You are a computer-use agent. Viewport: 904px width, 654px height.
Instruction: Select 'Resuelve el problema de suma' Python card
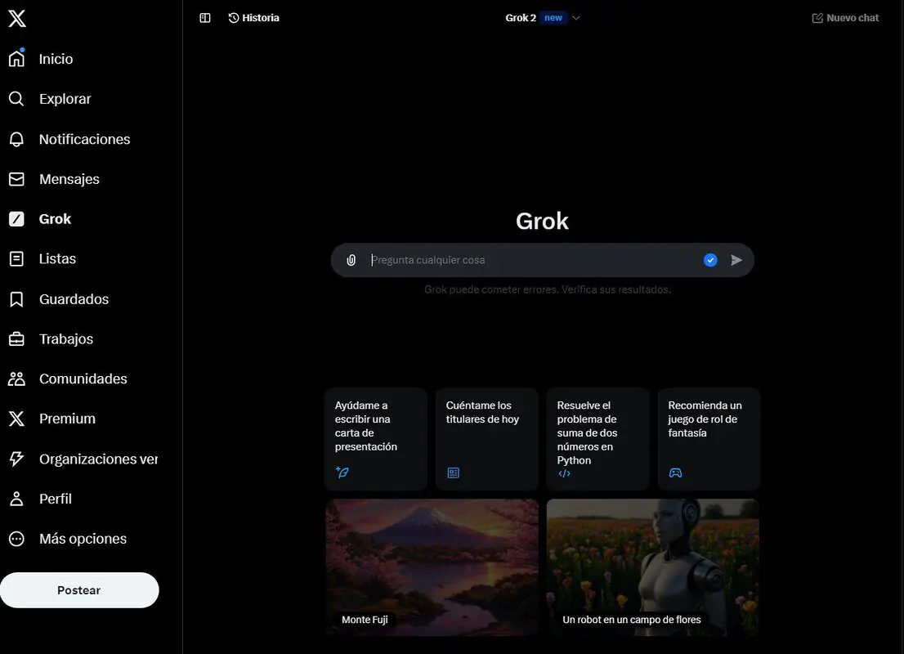(x=597, y=439)
